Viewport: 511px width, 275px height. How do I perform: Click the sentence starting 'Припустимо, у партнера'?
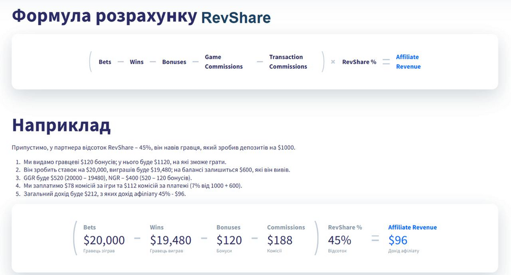[153, 147]
